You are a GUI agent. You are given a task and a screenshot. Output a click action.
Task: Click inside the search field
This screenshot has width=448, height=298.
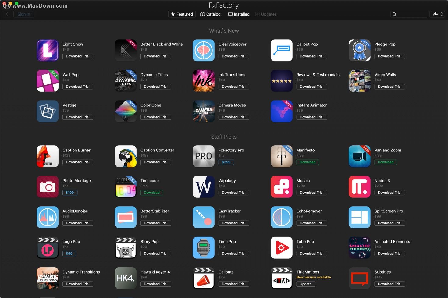(x=409, y=14)
